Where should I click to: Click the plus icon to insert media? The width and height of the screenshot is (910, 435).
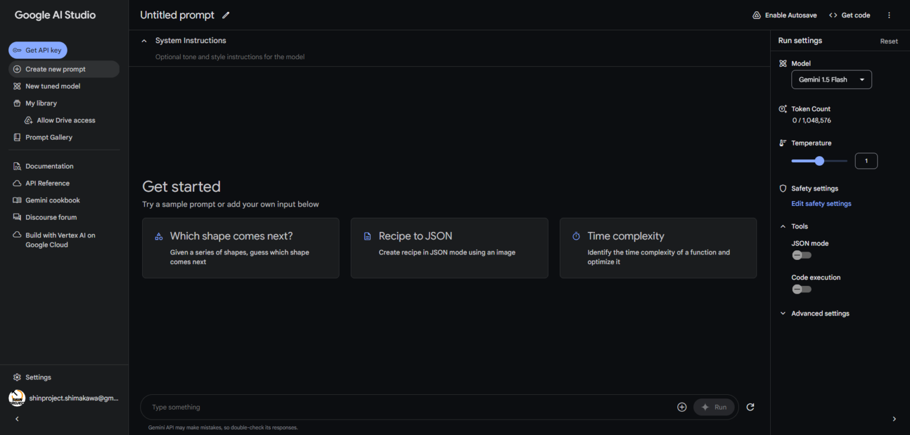681,407
